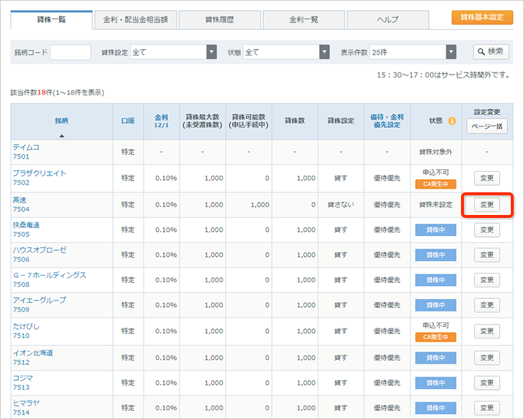The height and width of the screenshot is (419, 524).
Task: Select the 金利一覧 tab
Action: [x=304, y=18]
